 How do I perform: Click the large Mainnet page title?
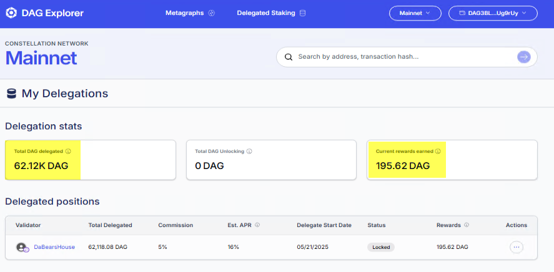tap(41, 58)
